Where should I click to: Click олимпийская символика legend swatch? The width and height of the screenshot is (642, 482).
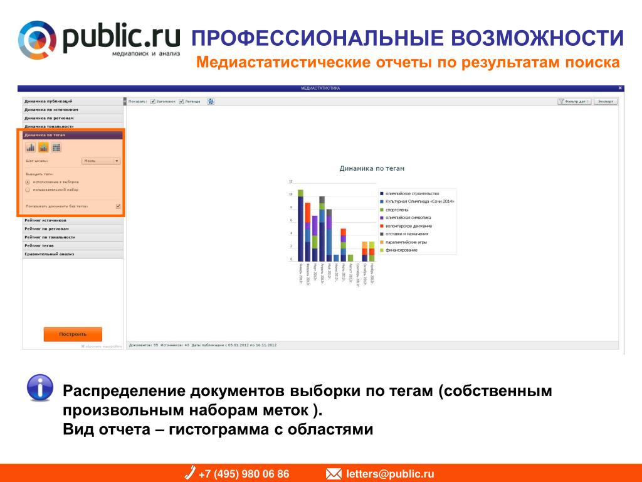pyautogui.click(x=382, y=218)
